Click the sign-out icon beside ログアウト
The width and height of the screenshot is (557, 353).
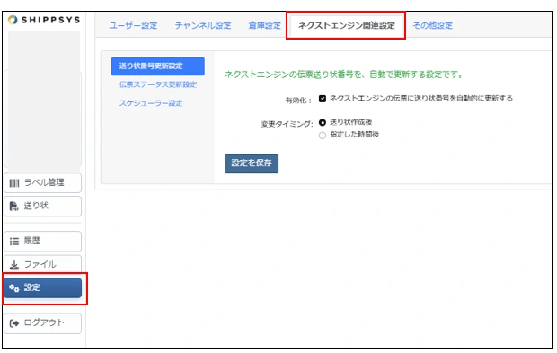point(14,323)
